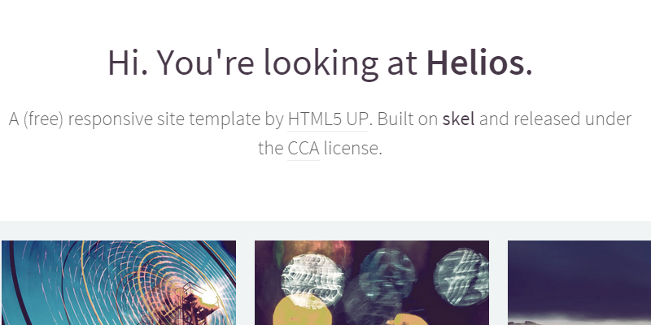This screenshot has height=325, width=651.
Task: Click the word by before HTML5 UP
Action: coord(273,120)
